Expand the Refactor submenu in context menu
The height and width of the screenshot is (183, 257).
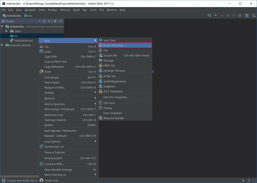coord(69,98)
